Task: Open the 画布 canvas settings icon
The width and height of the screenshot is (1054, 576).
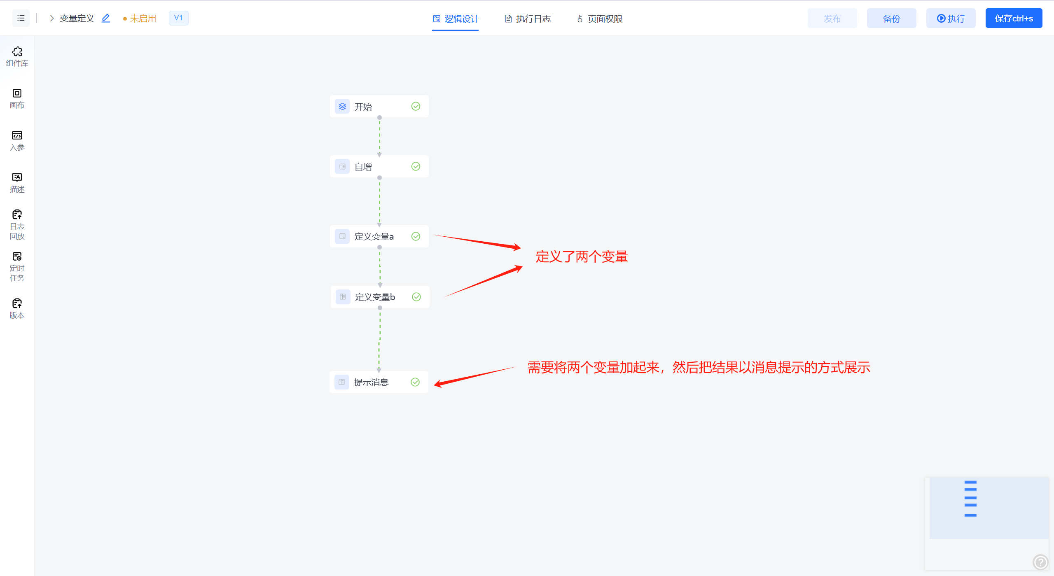Action: [x=17, y=98]
